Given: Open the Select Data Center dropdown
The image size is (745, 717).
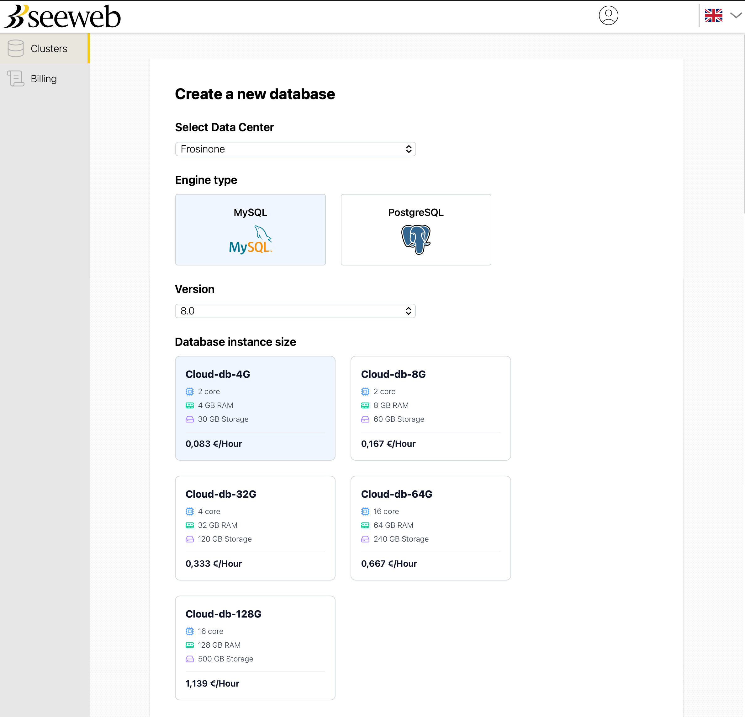Looking at the screenshot, I should tap(295, 149).
